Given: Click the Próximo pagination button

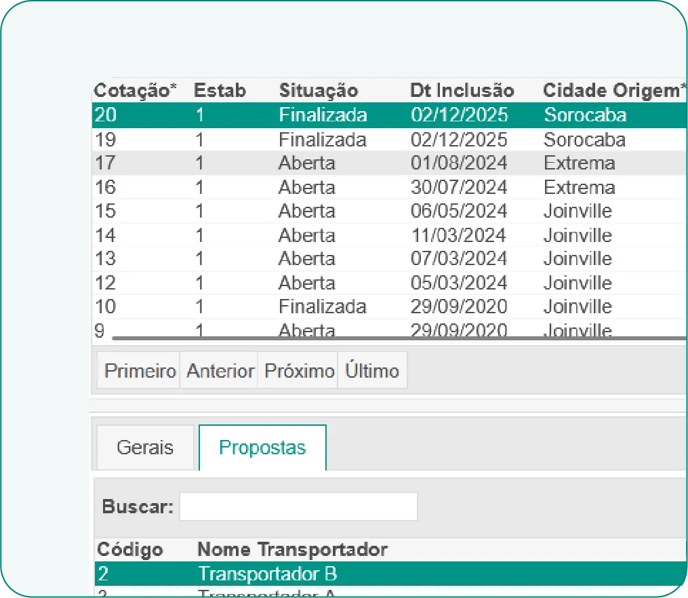Looking at the screenshot, I should (x=297, y=370).
